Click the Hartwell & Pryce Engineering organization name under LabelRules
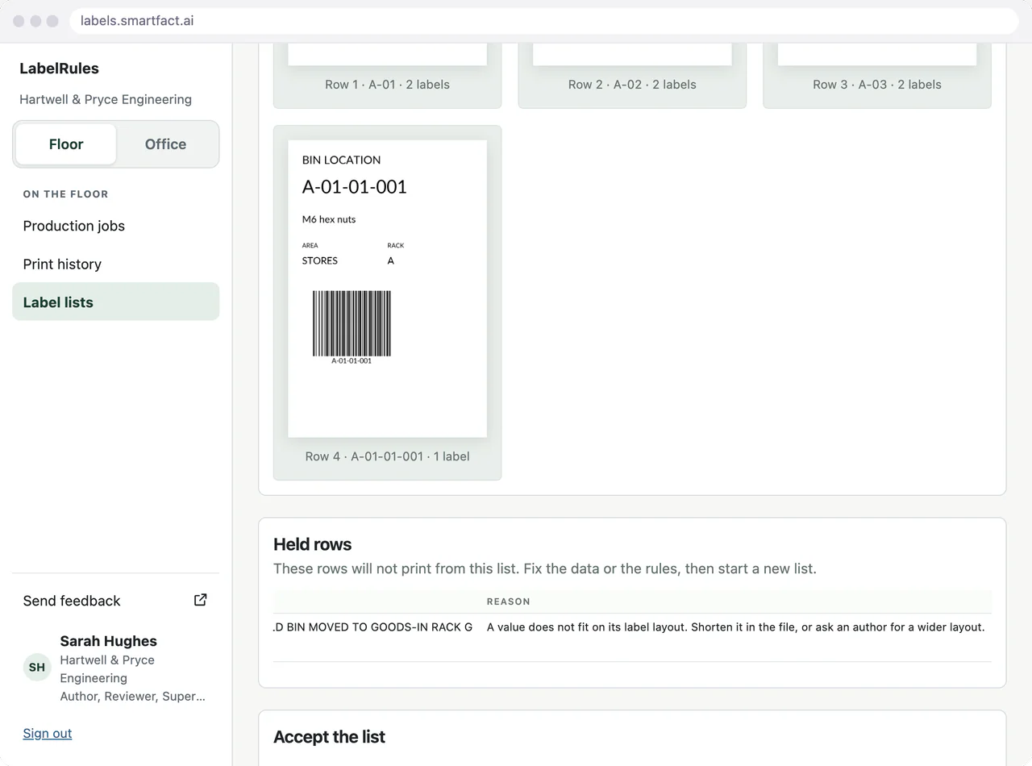The image size is (1032, 766). pos(106,99)
